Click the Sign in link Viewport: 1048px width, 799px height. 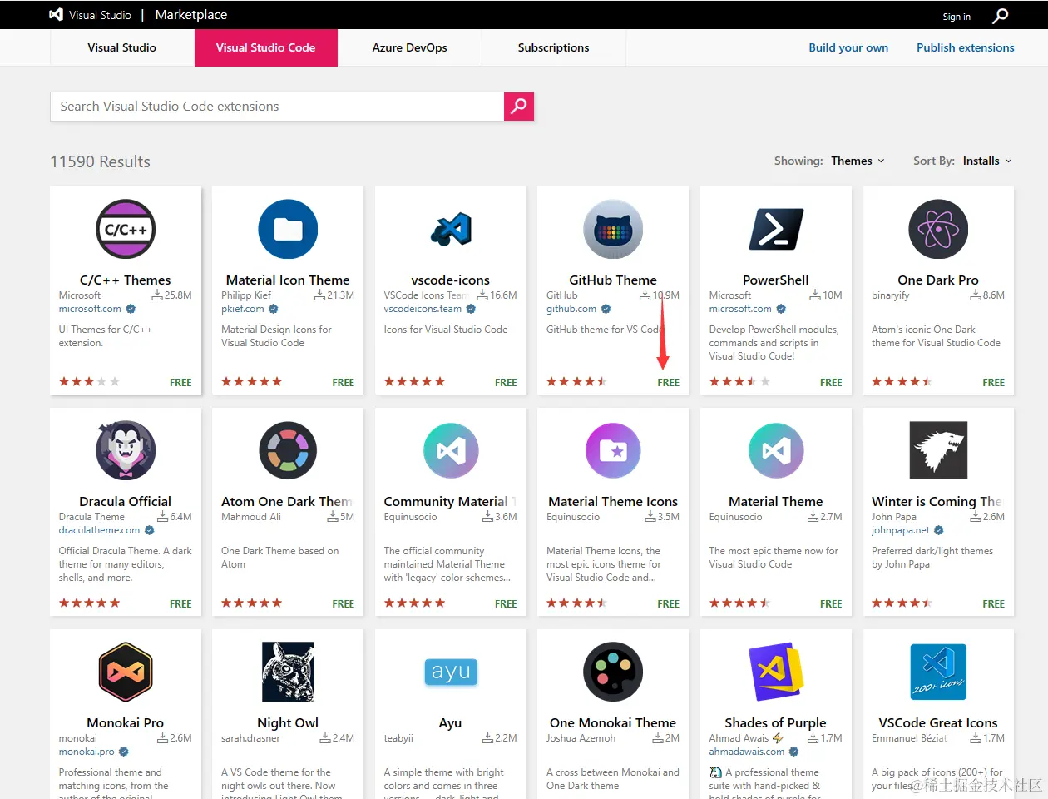[957, 17]
